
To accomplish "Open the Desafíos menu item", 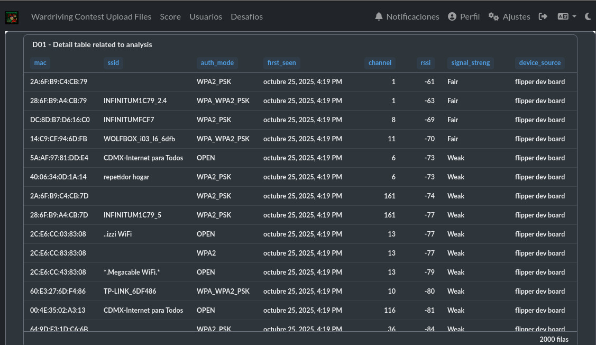I will point(246,16).
